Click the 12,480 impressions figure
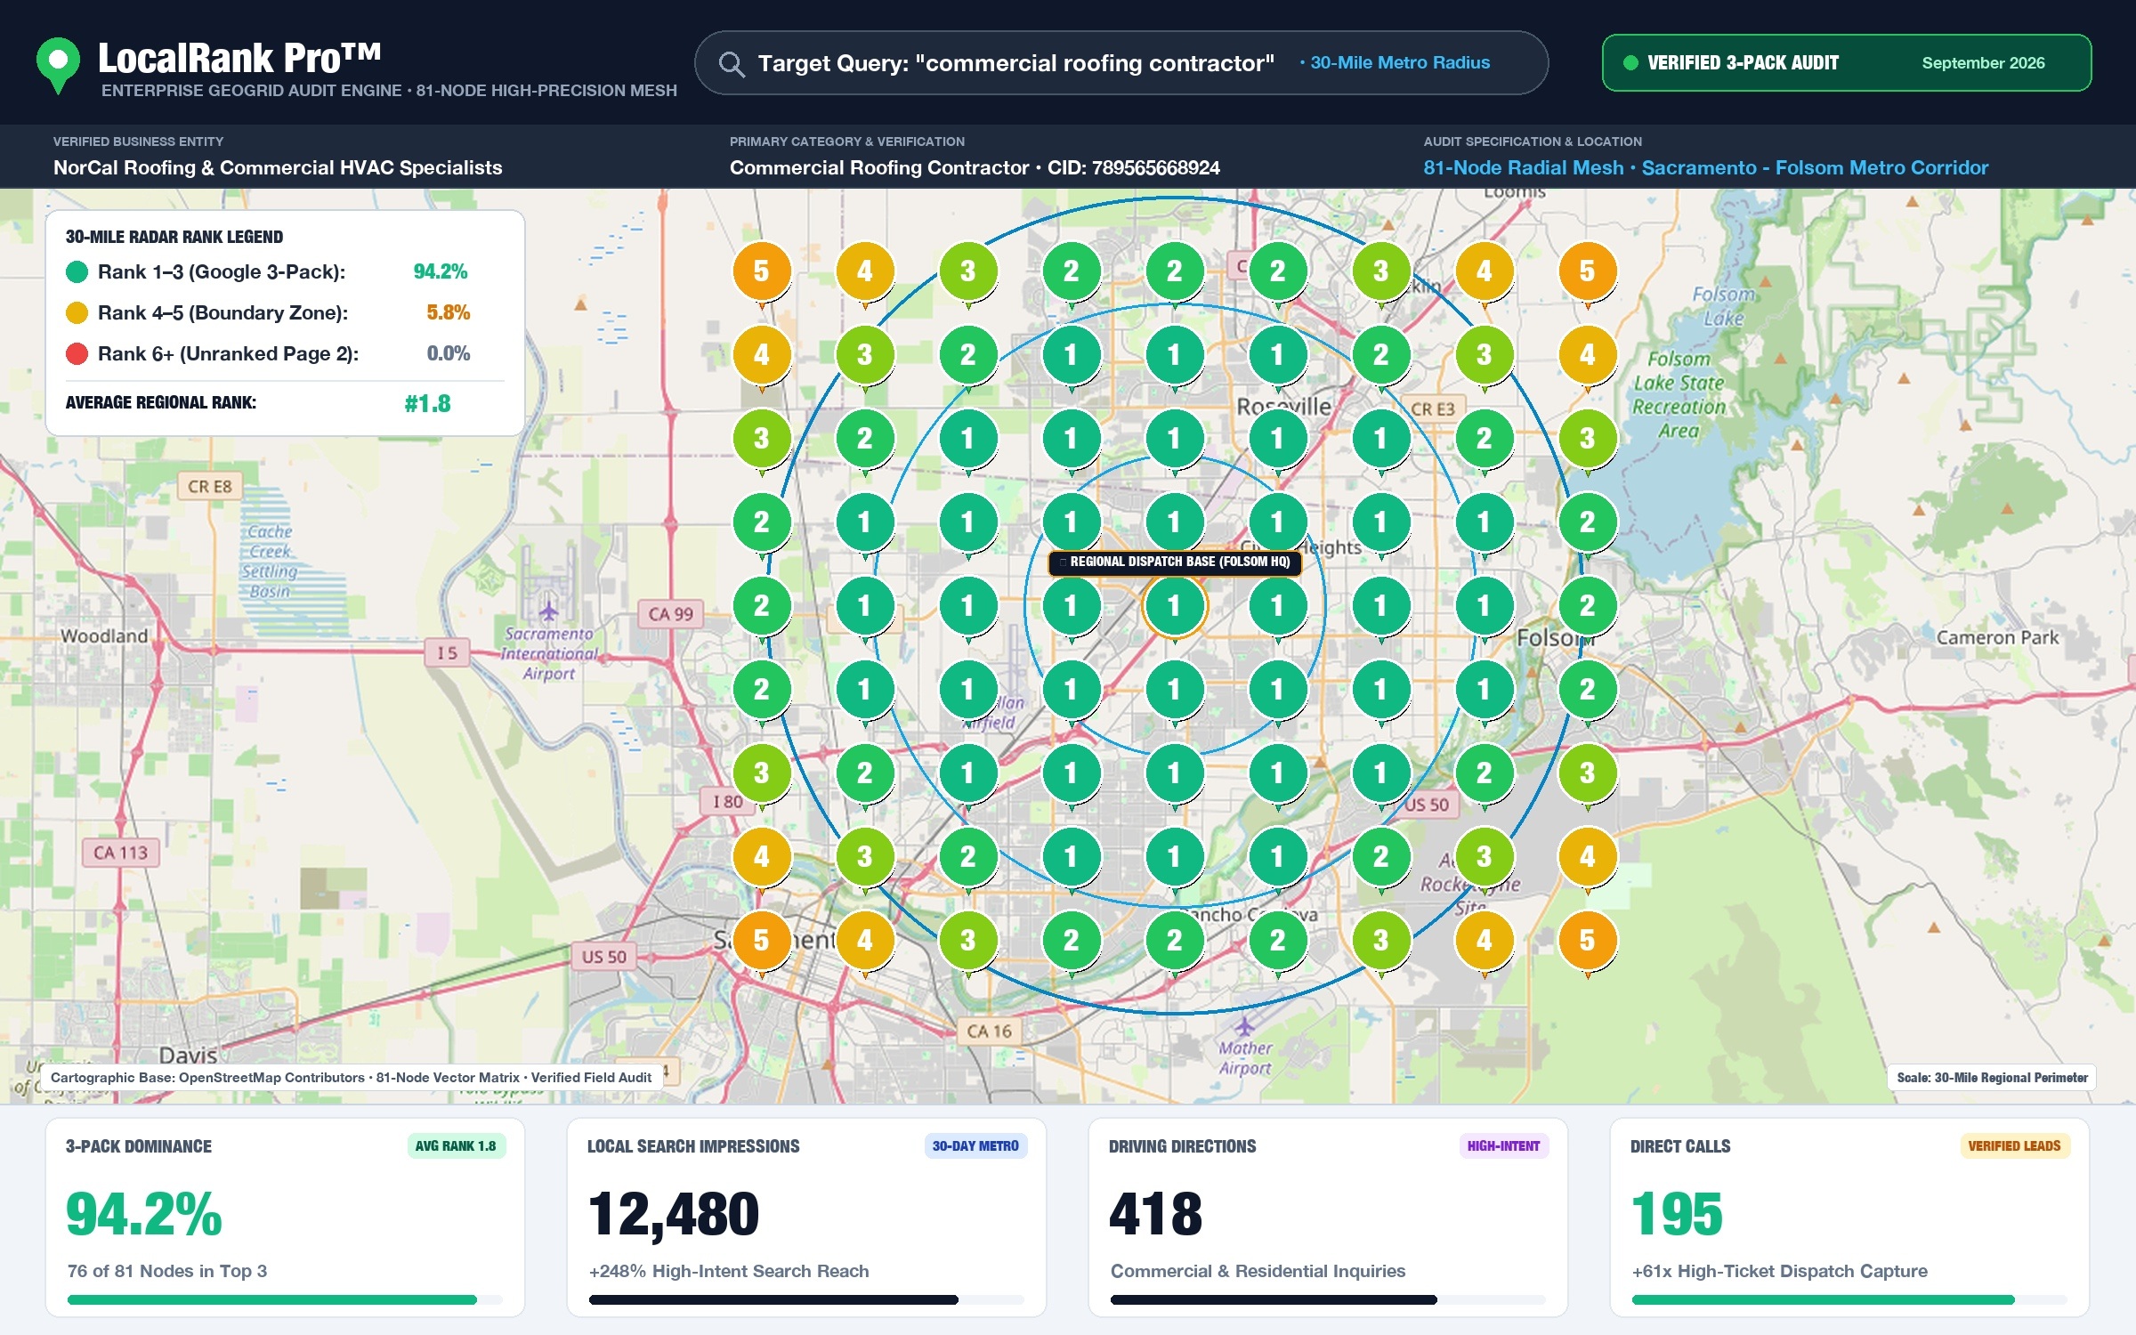Image resolution: width=2136 pixels, height=1335 pixels. tap(674, 1215)
